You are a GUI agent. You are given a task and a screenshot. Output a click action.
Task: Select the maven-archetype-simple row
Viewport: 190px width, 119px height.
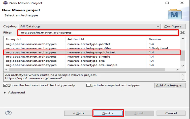click(92, 57)
